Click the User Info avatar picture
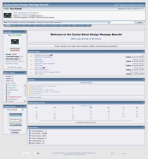Viewport: 148px width, 159px height. pyautogui.click(x=15, y=42)
